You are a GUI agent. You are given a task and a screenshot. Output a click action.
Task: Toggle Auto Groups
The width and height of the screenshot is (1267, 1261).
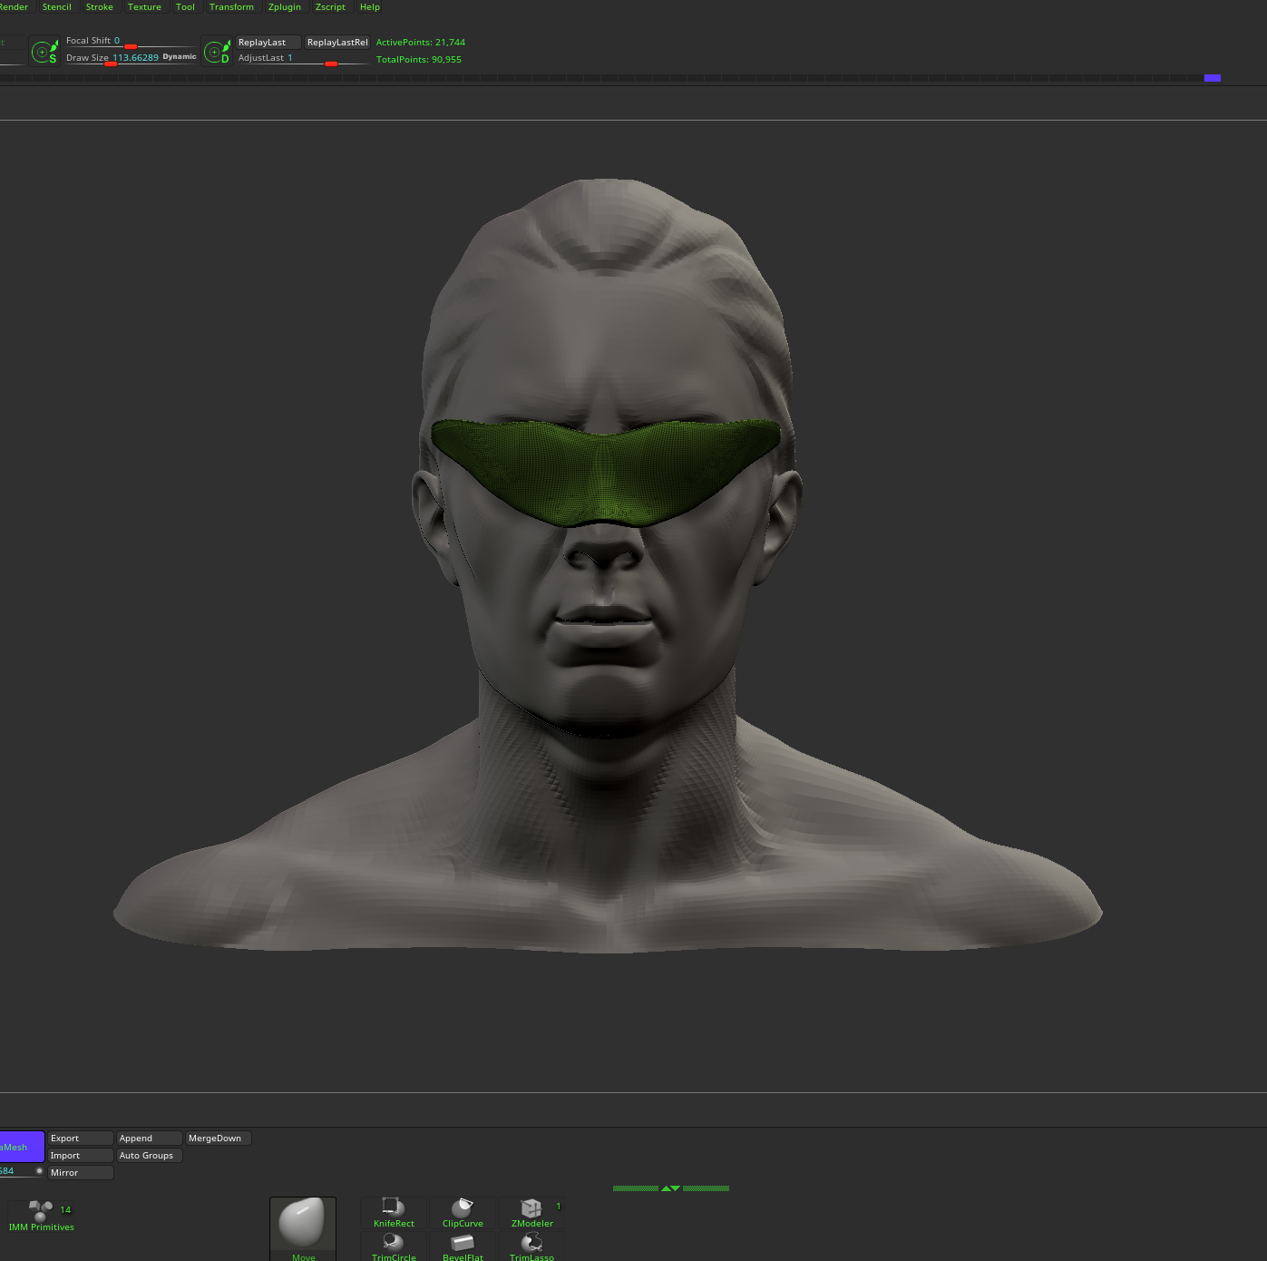[x=147, y=1155]
